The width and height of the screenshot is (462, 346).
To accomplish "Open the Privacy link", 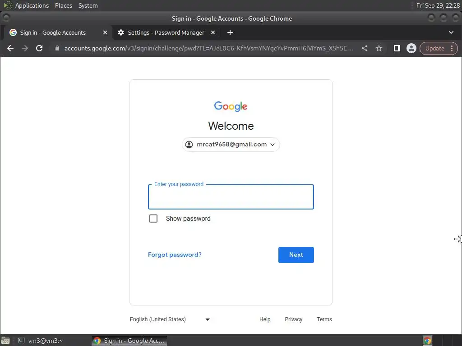I will pos(293,319).
